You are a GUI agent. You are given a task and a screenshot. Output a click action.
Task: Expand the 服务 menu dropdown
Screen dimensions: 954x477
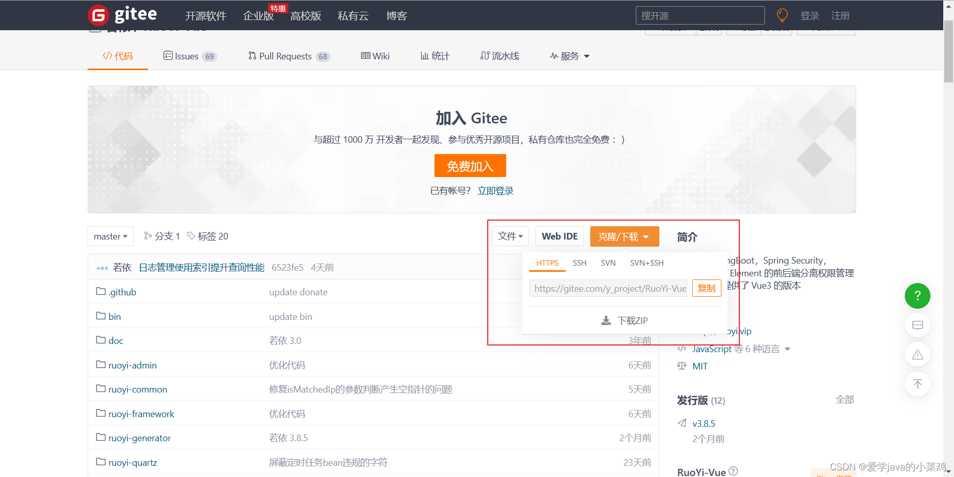[x=570, y=56]
